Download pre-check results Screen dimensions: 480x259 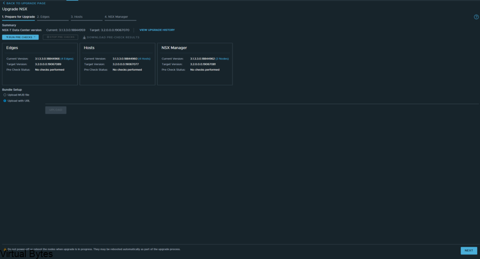tap(111, 37)
